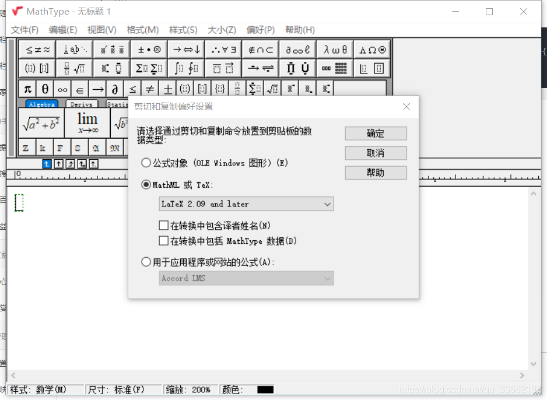Switch to the Algebra tab

click(42, 104)
